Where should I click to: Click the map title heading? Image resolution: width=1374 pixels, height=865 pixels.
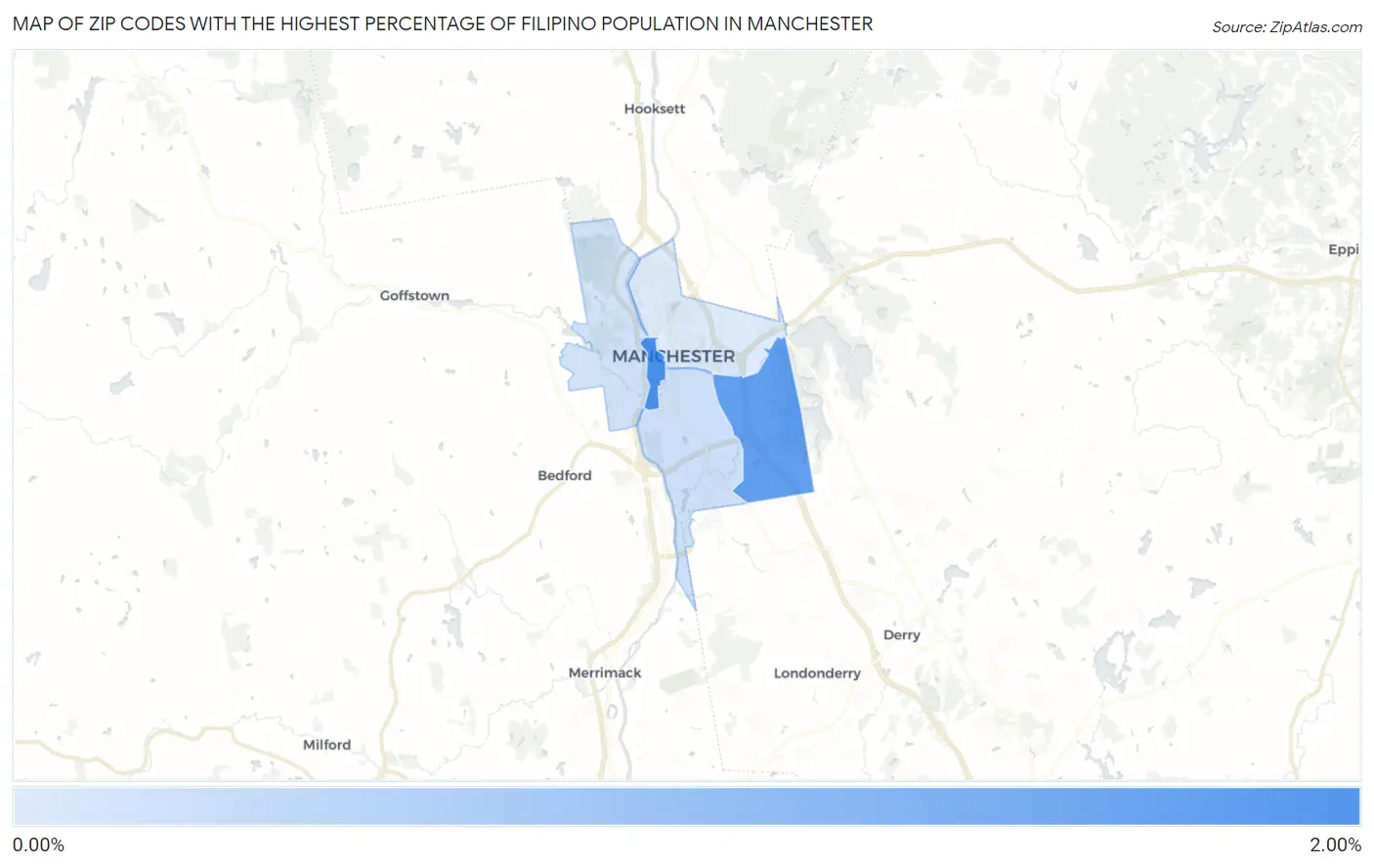[443, 24]
